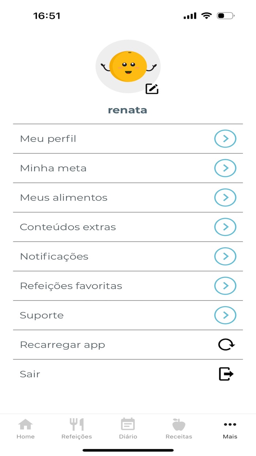Tap the orange avatar picture

pyautogui.click(x=128, y=66)
